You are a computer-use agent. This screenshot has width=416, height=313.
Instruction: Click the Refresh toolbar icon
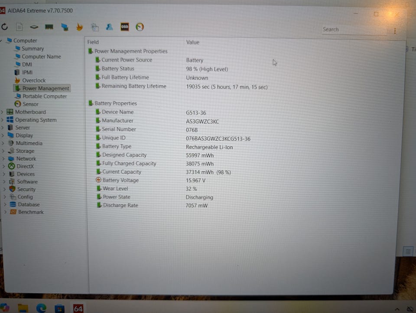5,26
